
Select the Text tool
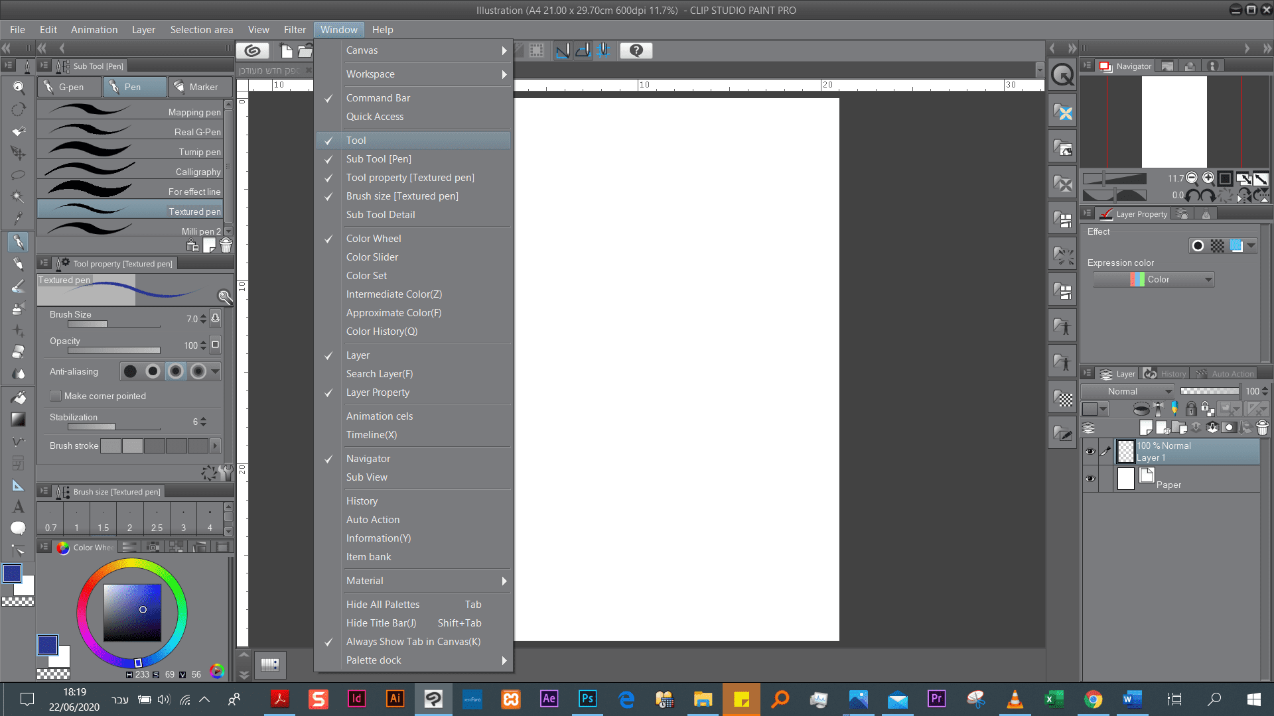(19, 507)
